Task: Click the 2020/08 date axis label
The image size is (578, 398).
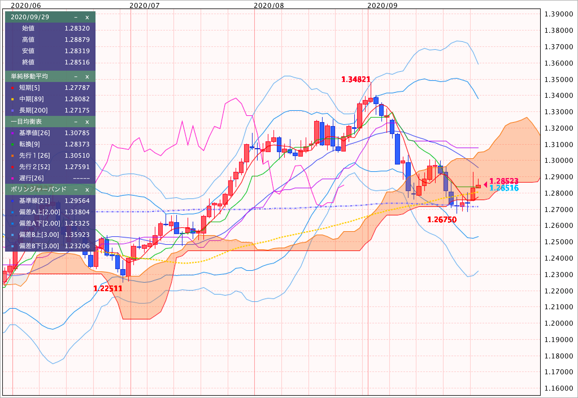Action: pos(269,5)
